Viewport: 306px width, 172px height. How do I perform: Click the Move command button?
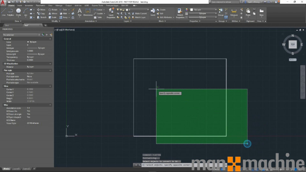pyautogui.click(x=41, y=10)
